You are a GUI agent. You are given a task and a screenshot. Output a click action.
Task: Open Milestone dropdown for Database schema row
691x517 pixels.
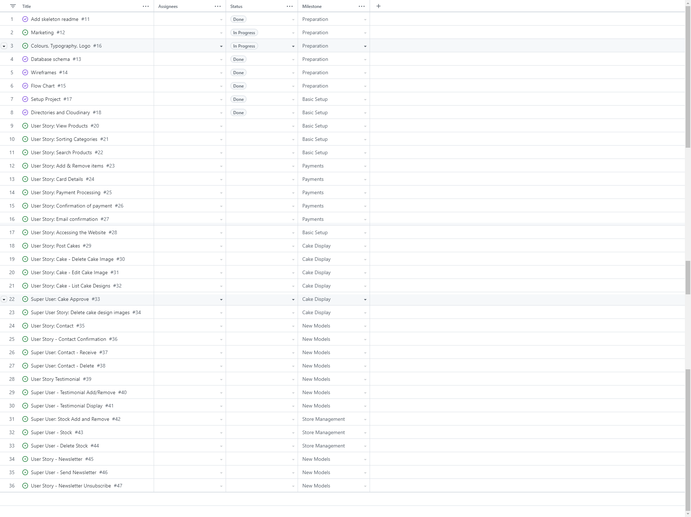[365, 59]
